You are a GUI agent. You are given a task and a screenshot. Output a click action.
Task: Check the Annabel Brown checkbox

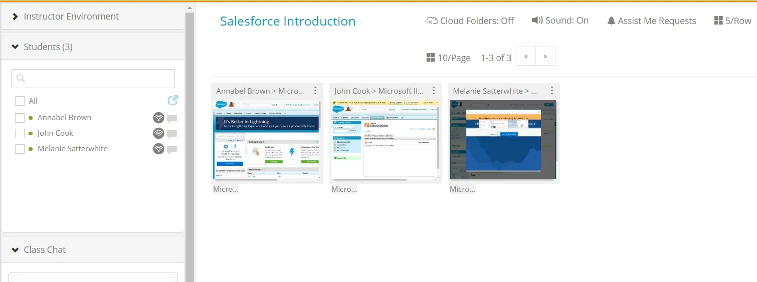[20, 118]
